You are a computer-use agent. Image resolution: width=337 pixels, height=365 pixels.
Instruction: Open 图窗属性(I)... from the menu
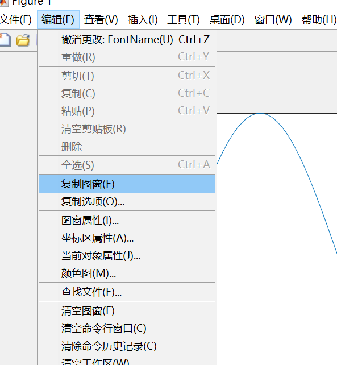coord(127,221)
